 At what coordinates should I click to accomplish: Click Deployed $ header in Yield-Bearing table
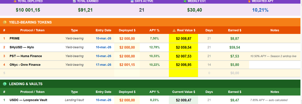click(127, 30)
